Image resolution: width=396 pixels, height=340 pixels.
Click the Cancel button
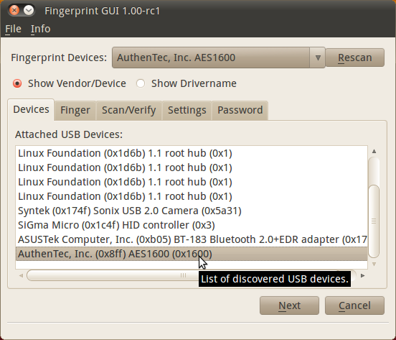pos(354,305)
